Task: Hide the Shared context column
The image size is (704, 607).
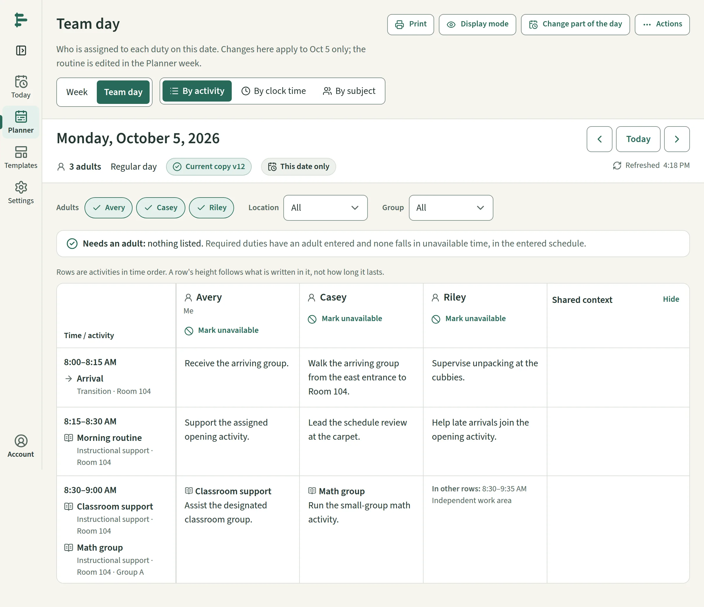Action: tap(671, 299)
